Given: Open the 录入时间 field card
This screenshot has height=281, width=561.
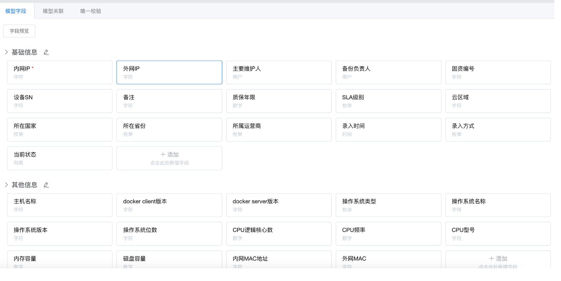Looking at the screenshot, I should coord(389,130).
